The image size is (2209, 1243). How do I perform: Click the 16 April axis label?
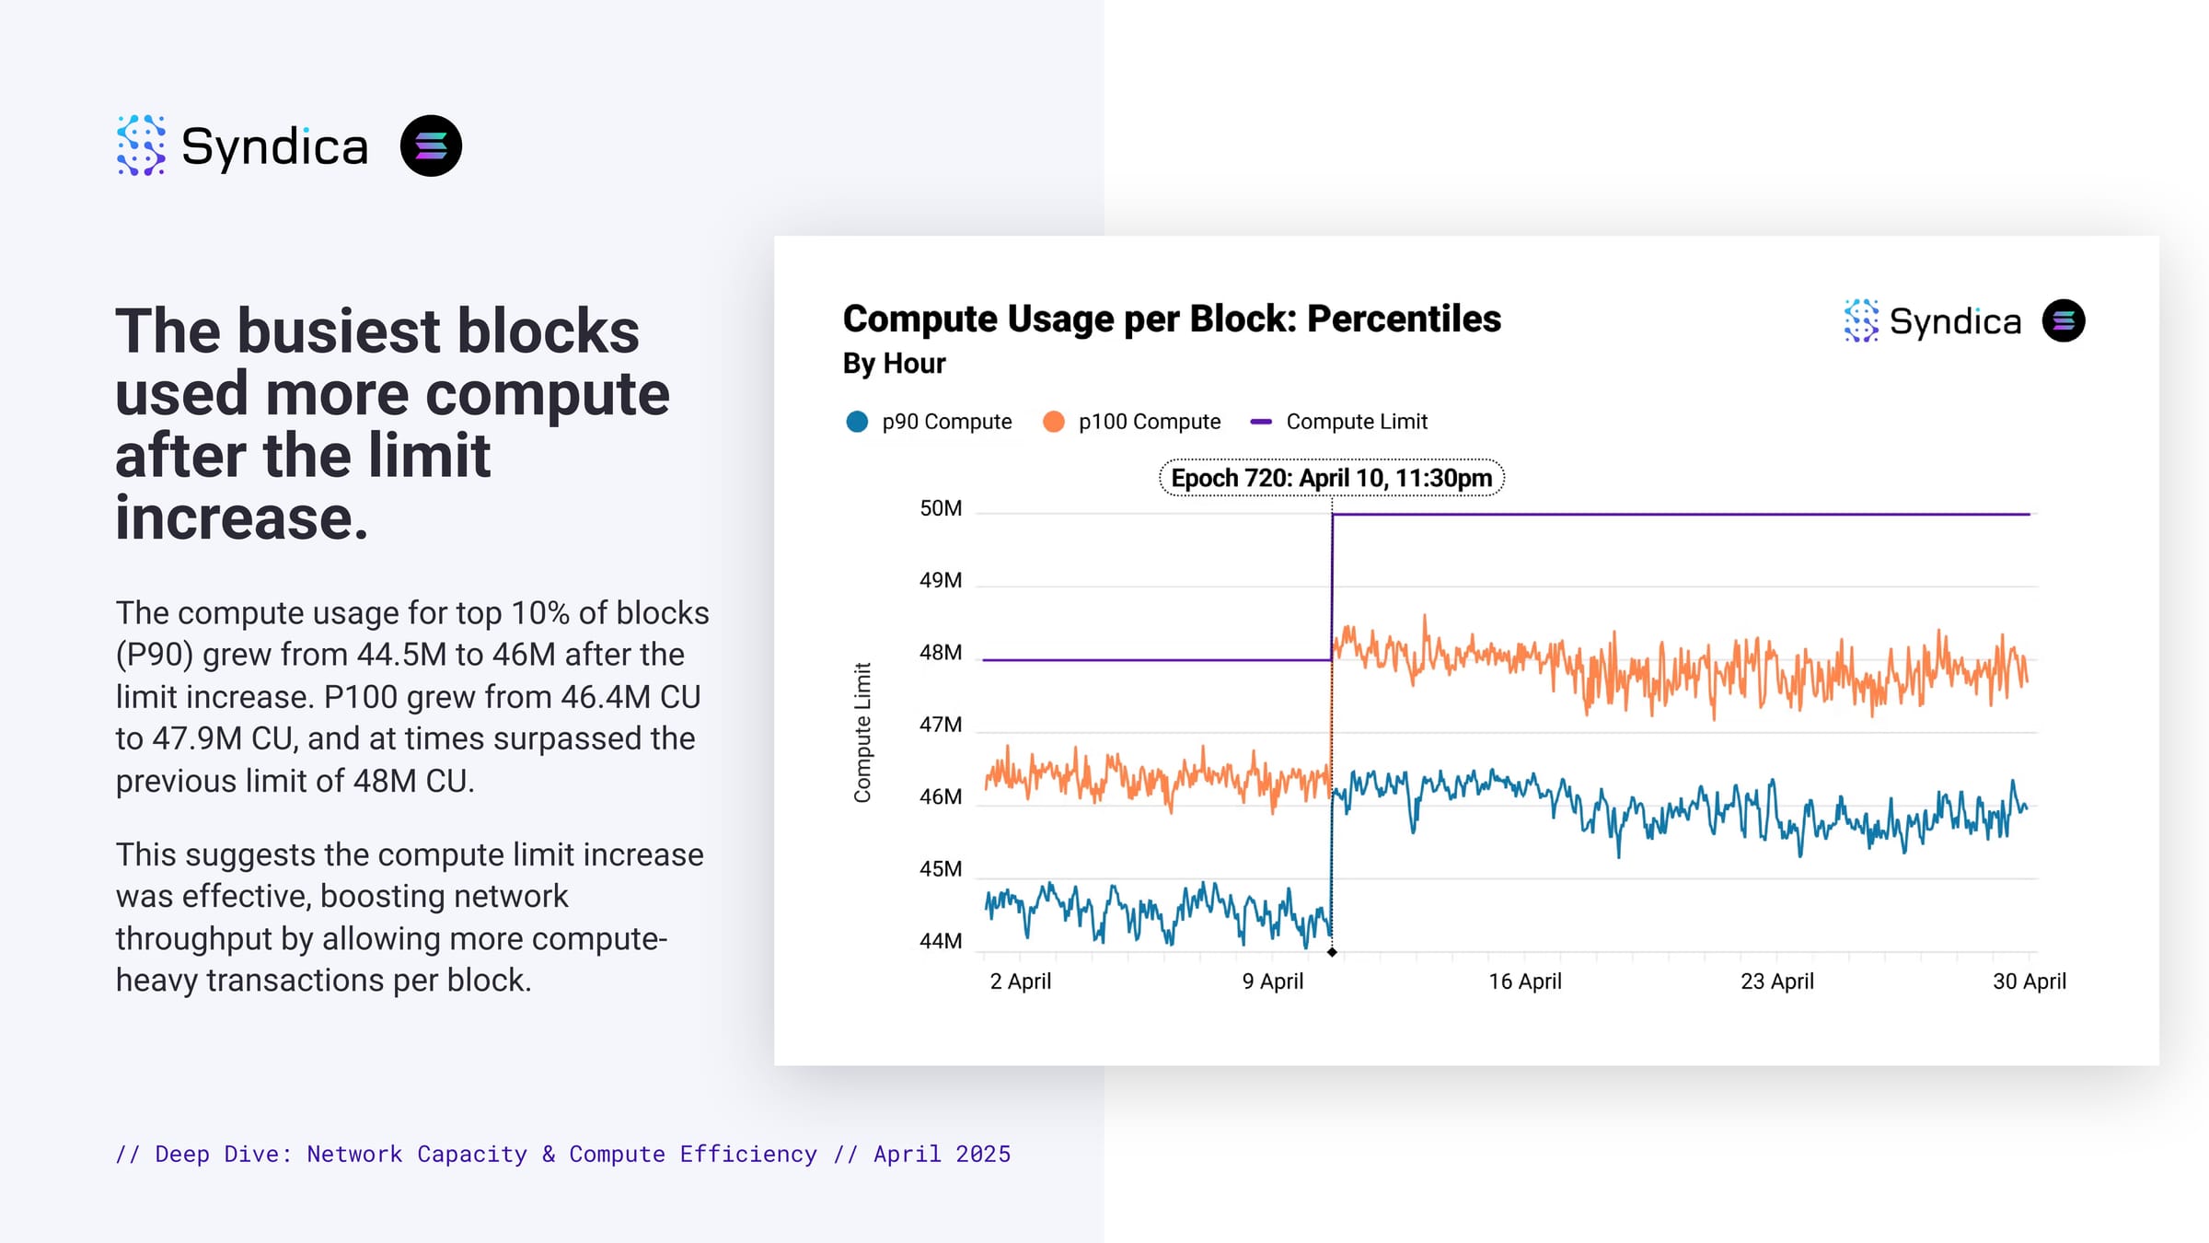click(1525, 982)
